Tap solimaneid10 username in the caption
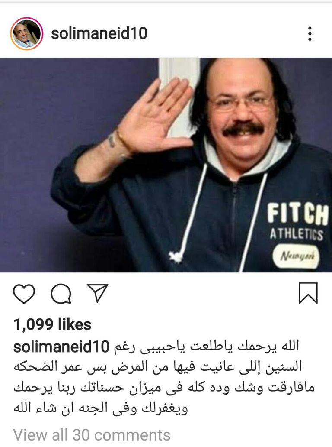 coord(61,347)
